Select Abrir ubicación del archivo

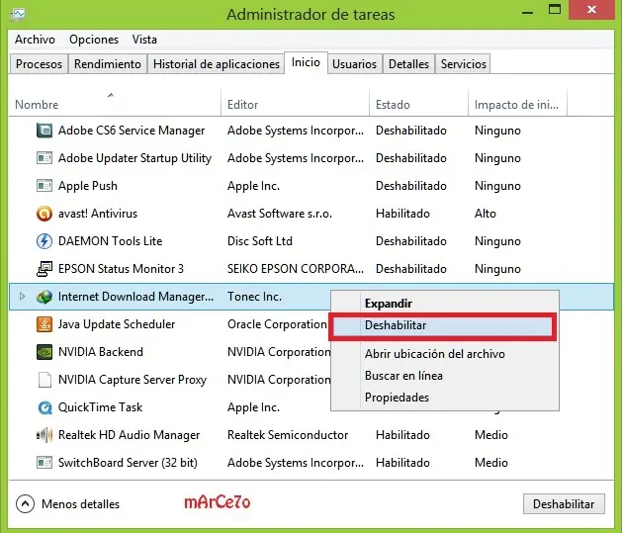click(445, 354)
